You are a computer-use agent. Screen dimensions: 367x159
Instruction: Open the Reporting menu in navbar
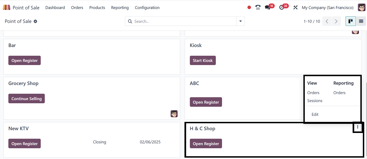coord(120,7)
